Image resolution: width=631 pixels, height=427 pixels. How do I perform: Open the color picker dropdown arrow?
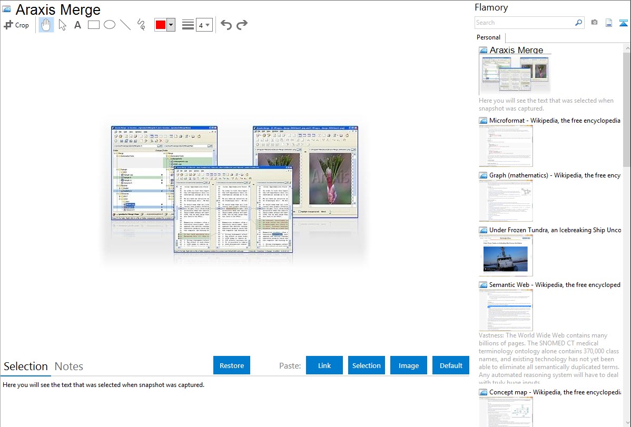click(x=171, y=25)
